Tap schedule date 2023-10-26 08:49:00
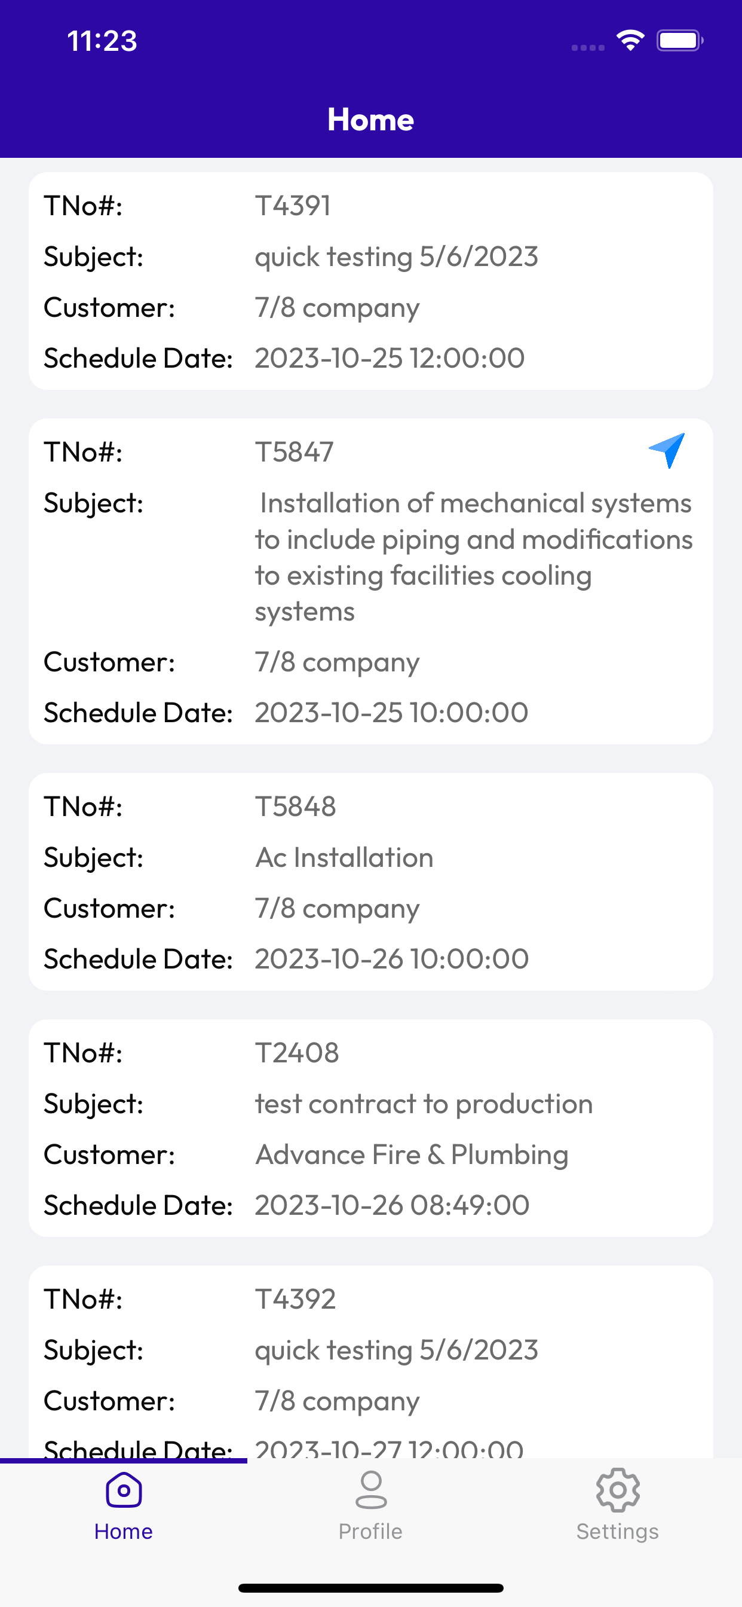 (x=392, y=1205)
